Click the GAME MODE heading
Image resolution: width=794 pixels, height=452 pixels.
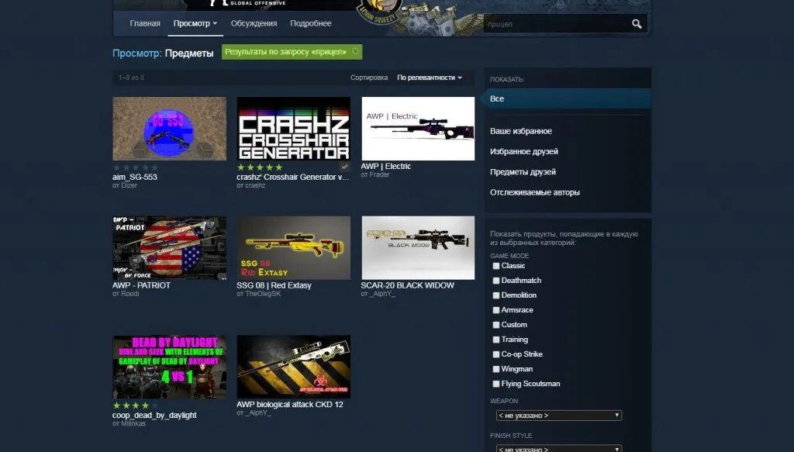tap(509, 256)
